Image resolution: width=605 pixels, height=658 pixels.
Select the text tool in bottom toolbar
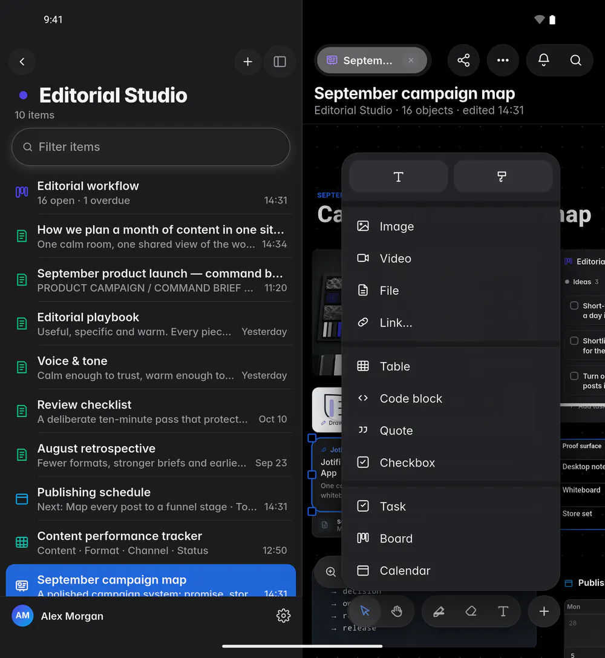tap(503, 611)
